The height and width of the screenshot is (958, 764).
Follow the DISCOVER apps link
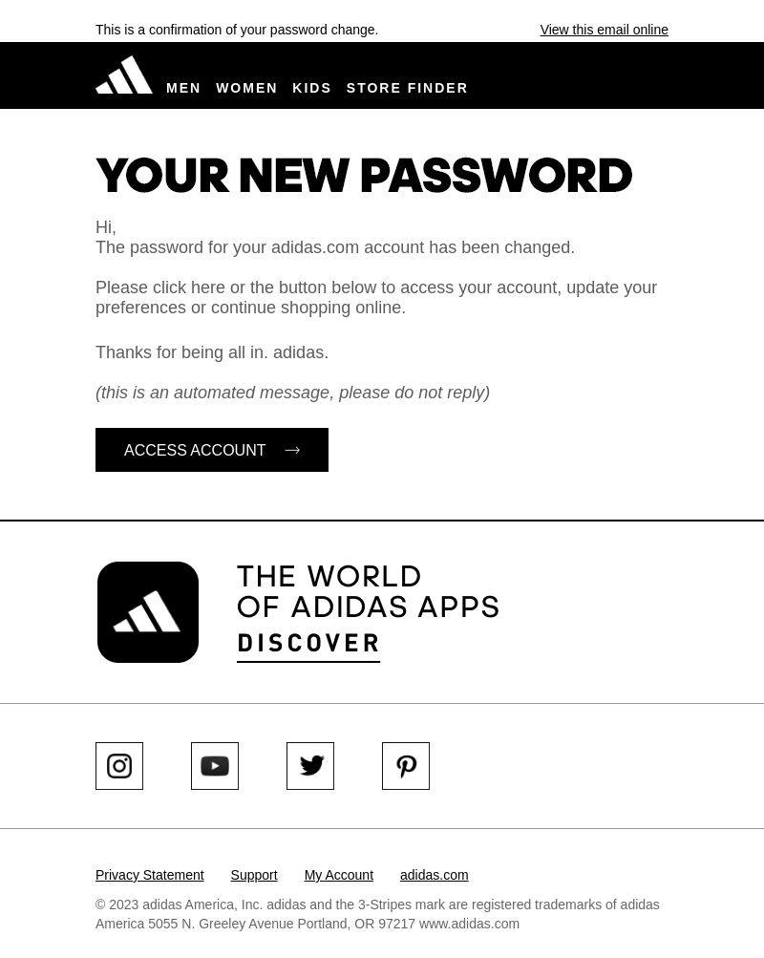(308, 644)
